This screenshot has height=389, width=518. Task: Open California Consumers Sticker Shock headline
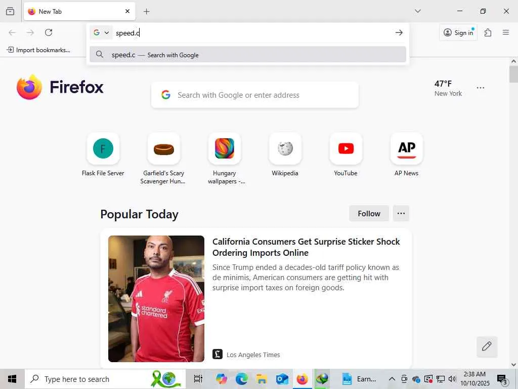306,247
